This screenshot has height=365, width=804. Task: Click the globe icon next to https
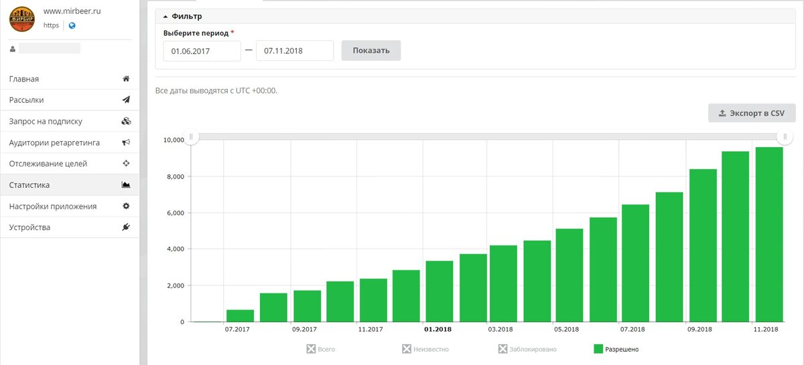72,25
